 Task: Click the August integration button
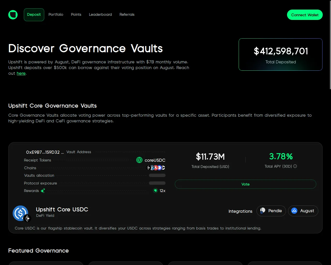coord(303,211)
